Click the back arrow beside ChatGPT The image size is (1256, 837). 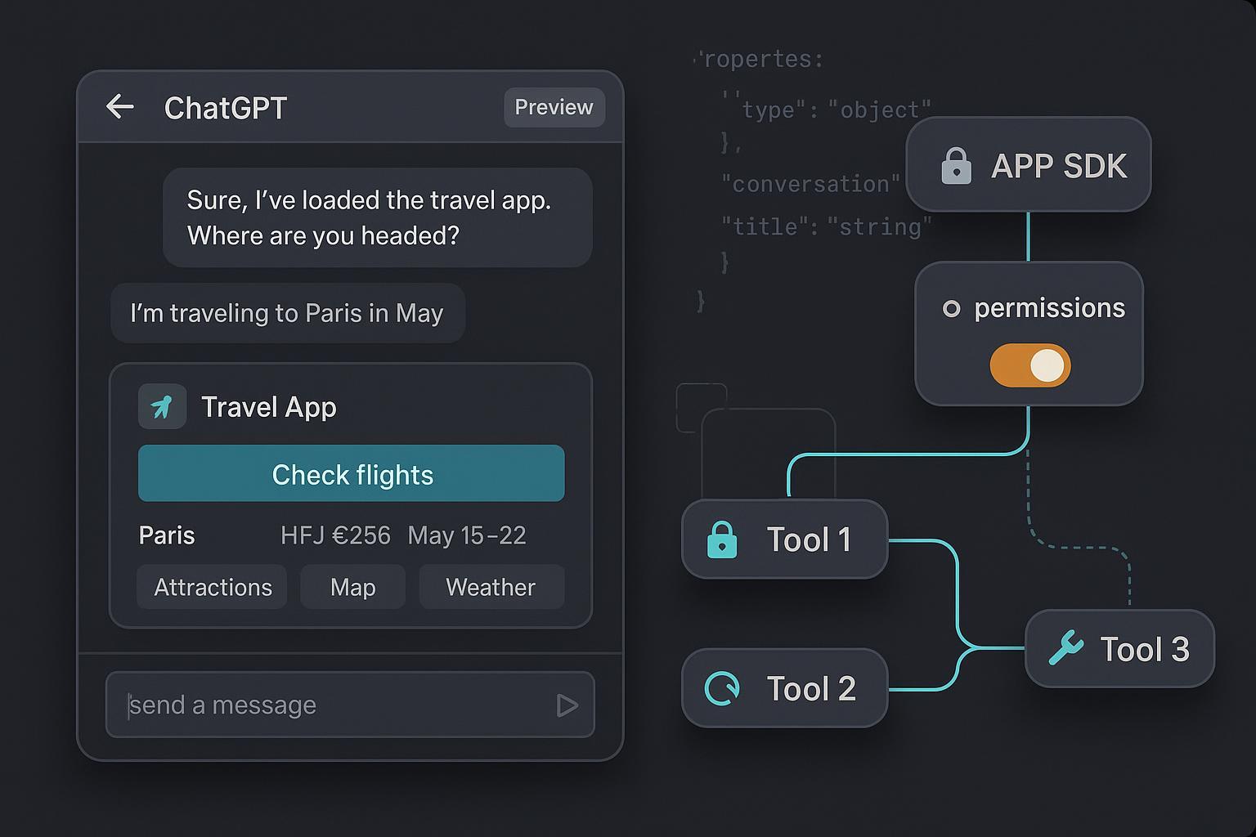pos(120,107)
